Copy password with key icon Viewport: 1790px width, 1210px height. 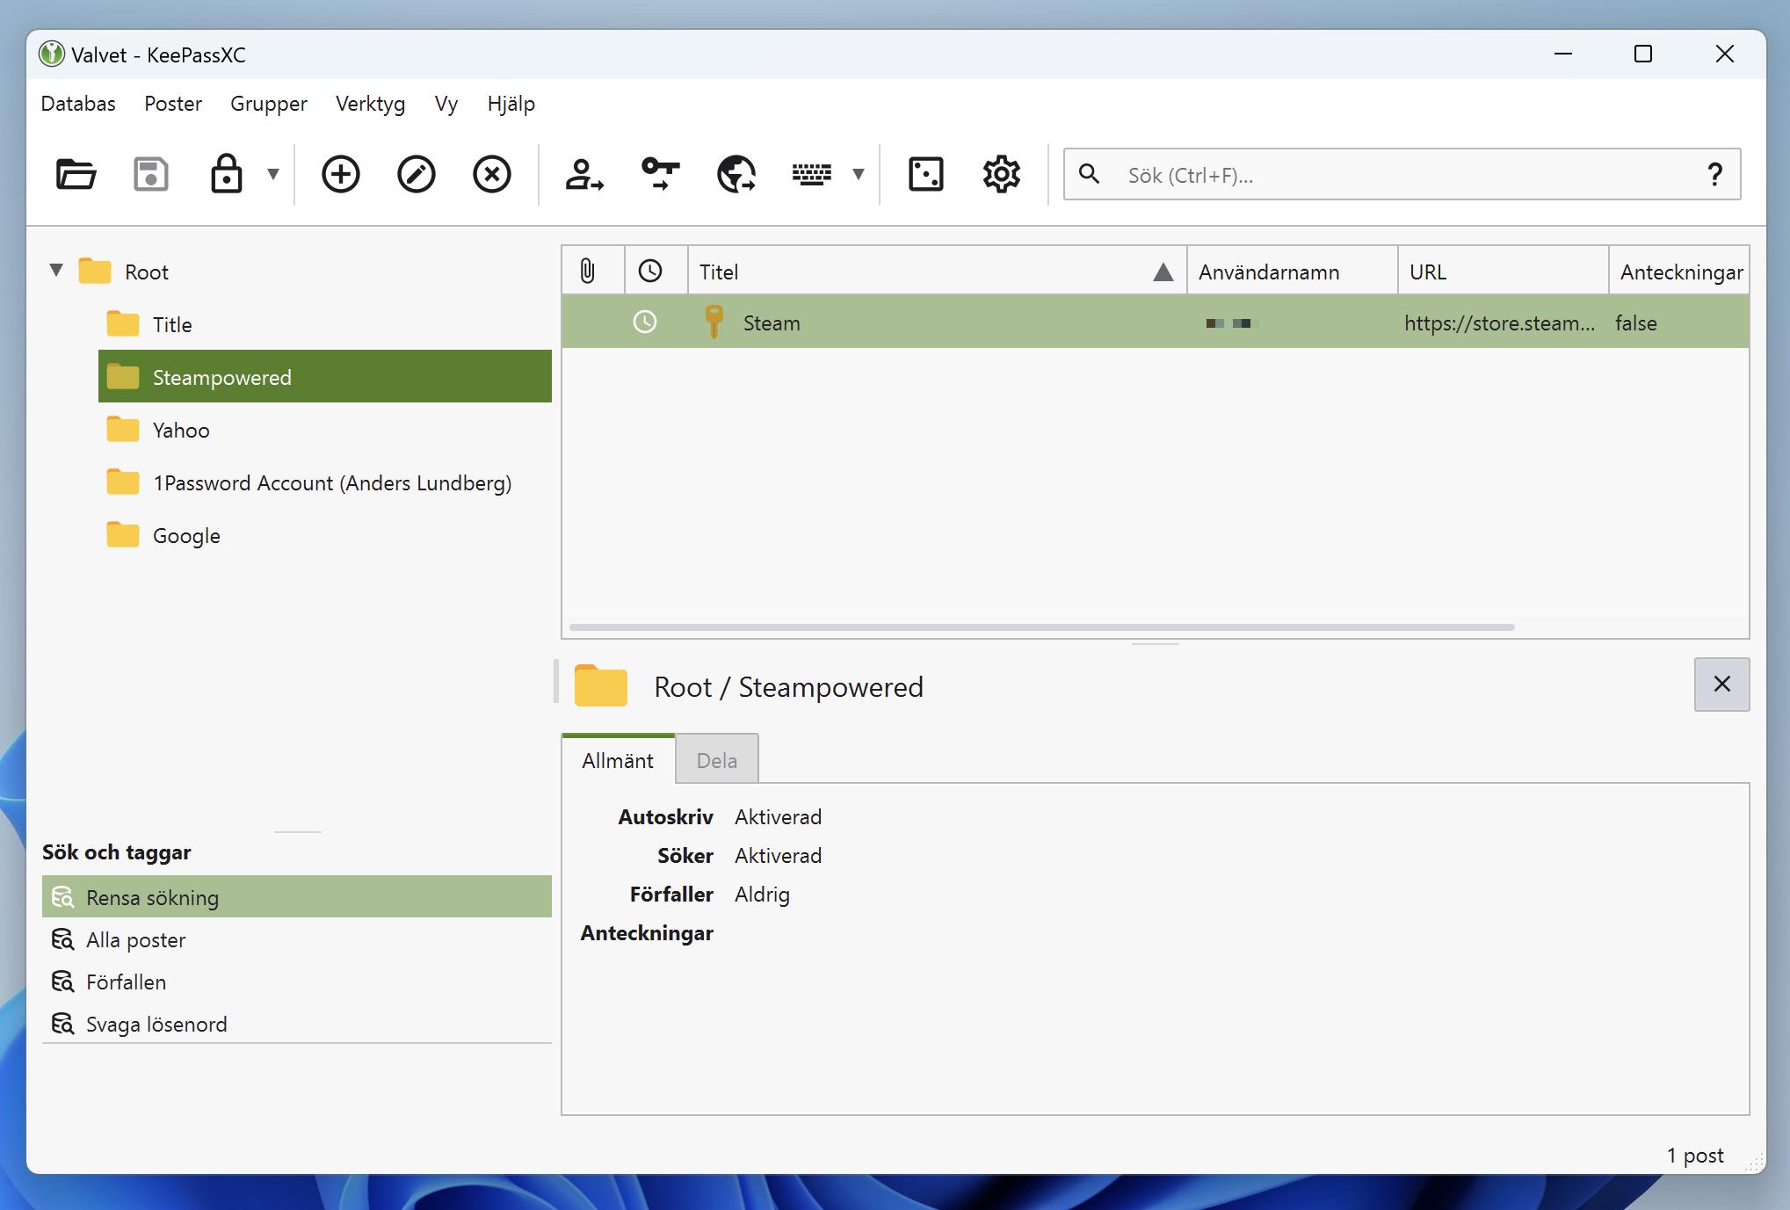coord(660,174)
